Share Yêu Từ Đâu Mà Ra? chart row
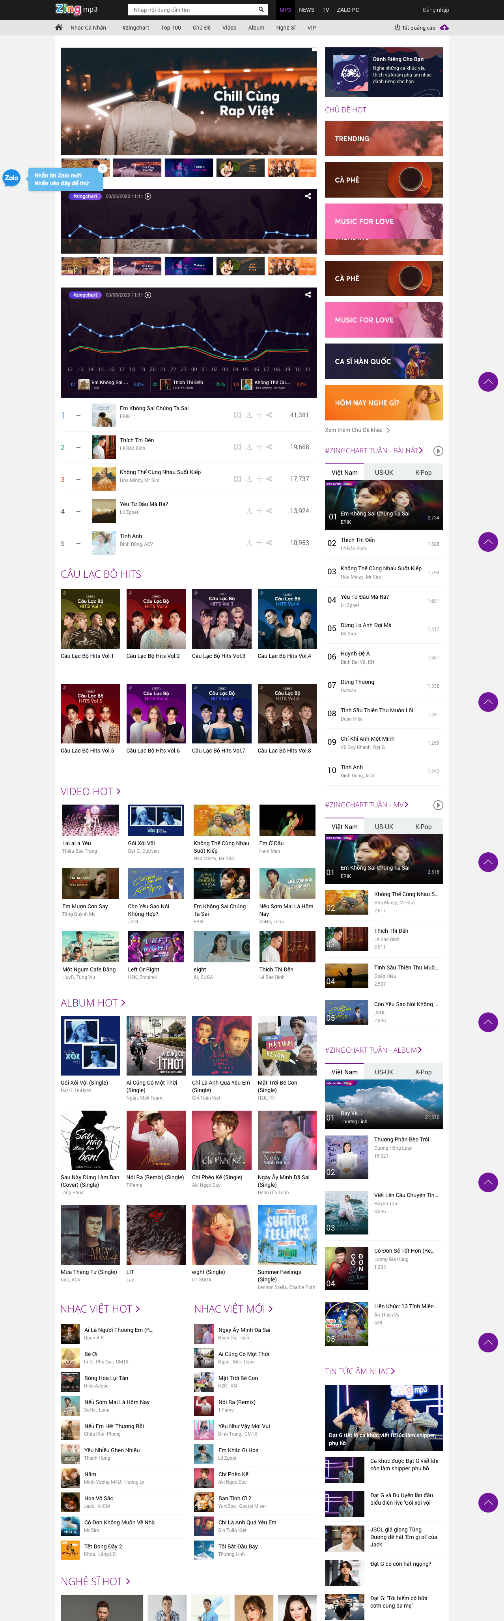The height and width of the screenshot is (1621, 504). coord(269,511)
